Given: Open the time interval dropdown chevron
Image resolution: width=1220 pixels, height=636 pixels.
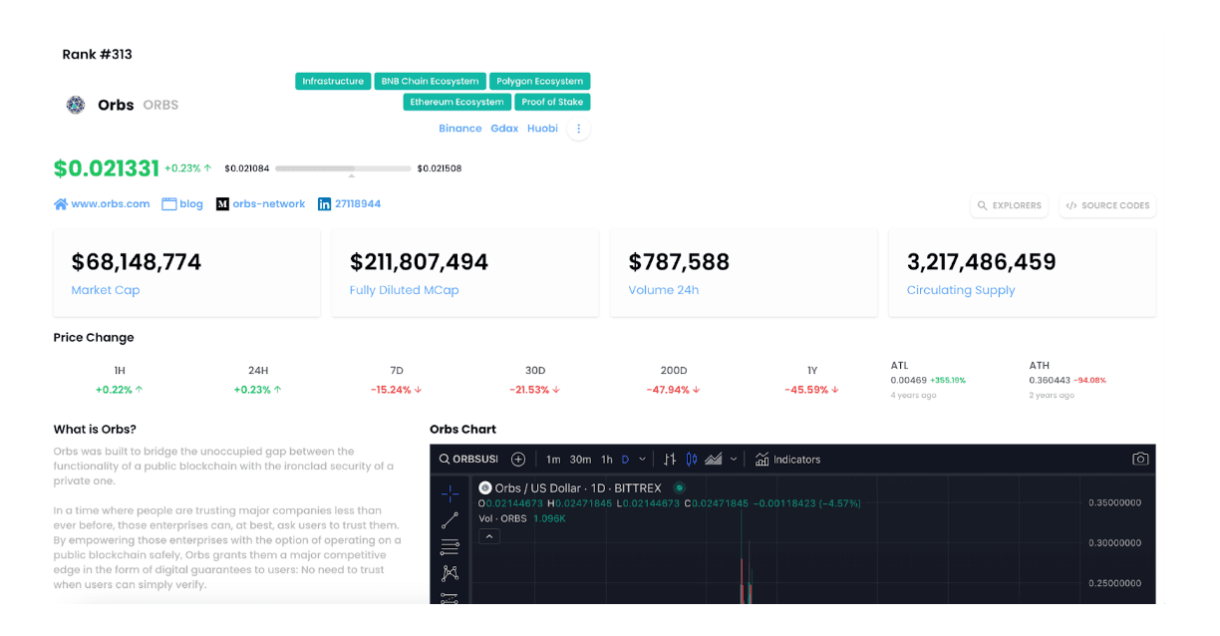Looking at the screenshot, I should (642, 460).
